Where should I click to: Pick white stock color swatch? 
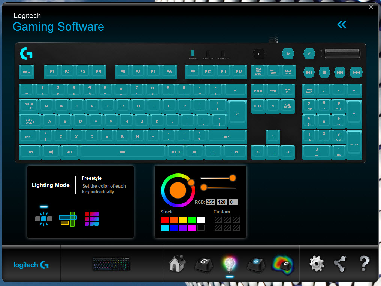point(201,220)
